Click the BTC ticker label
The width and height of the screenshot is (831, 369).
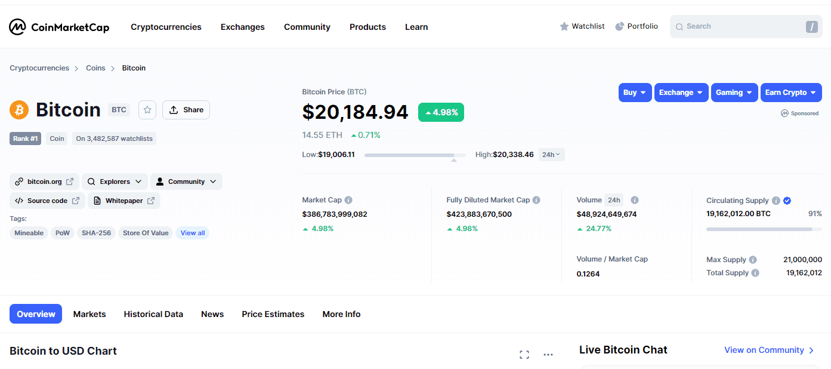(x=119, y=110)
